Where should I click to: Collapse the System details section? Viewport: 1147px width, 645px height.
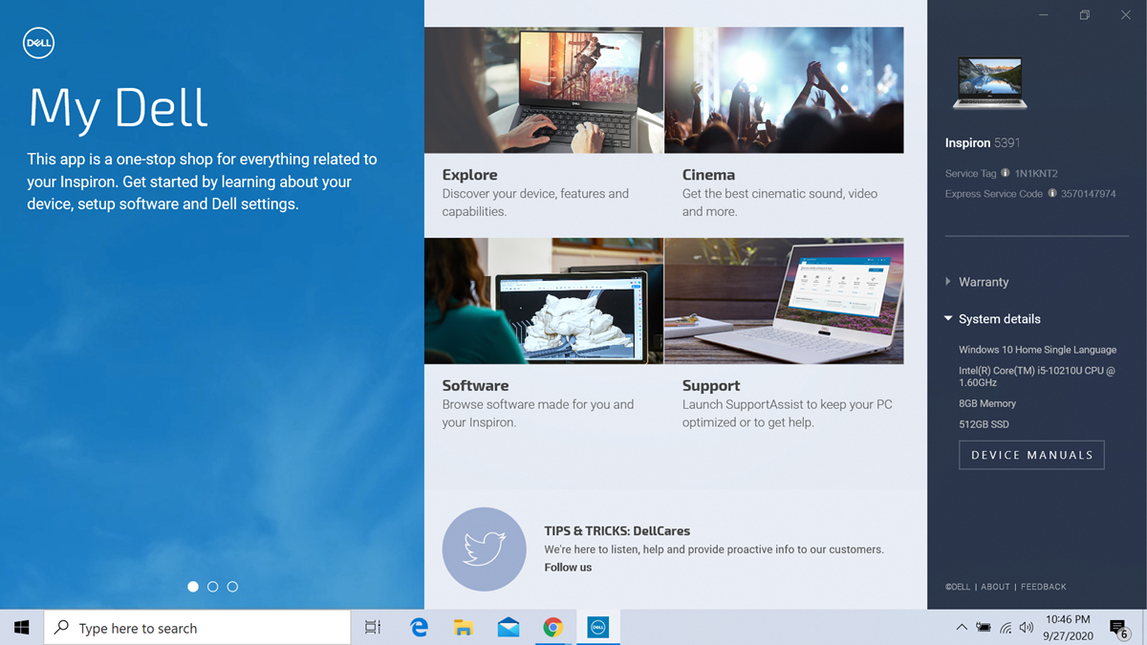point(992,319)
